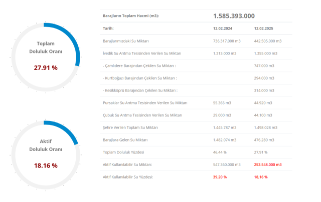Screen dimensions: 321x202
Task: Select the Kesikköprü Barajından Çekilen Su Miktarı row
Action: click(x=139, y=90)
